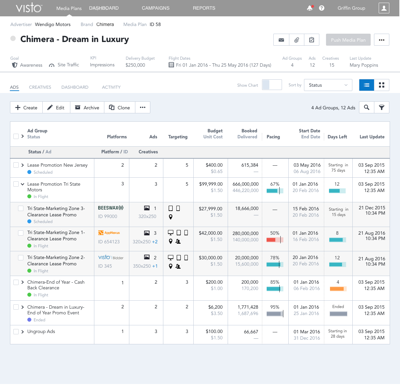Image resolution: width=400 pixels, height=387 pixels.
Task: Select the Ungroup Ads row checkbox
Action: tap(16, 332)
